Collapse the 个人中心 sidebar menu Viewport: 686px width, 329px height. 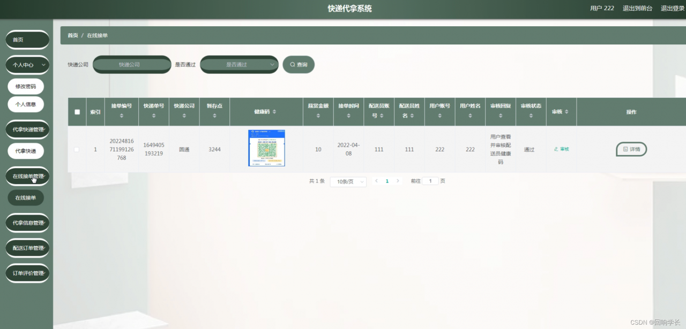[x=27, y=65]
